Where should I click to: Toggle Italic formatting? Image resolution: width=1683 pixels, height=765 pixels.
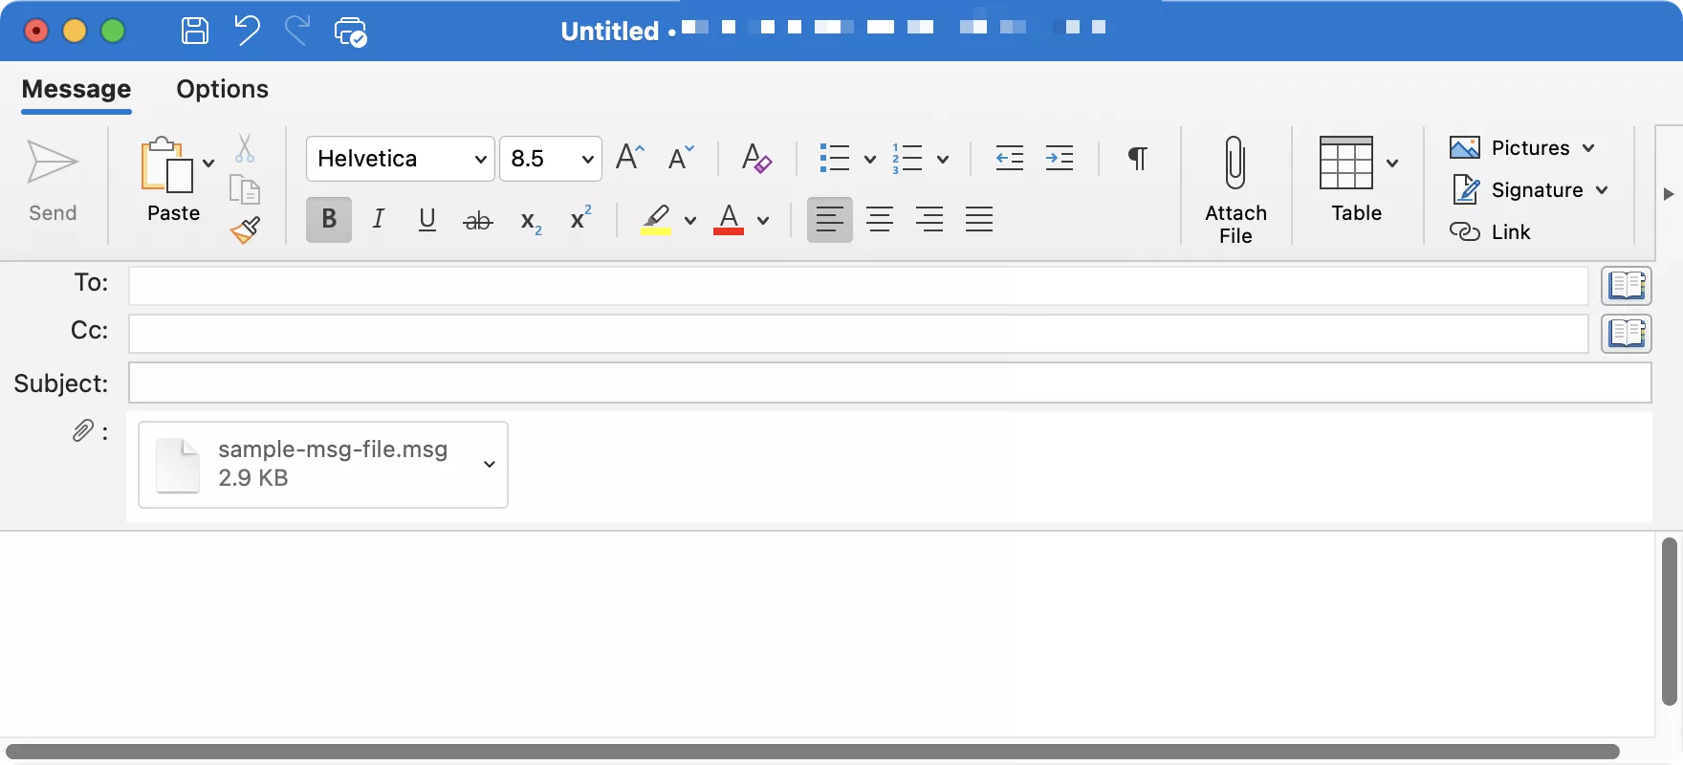coord(379,219)
